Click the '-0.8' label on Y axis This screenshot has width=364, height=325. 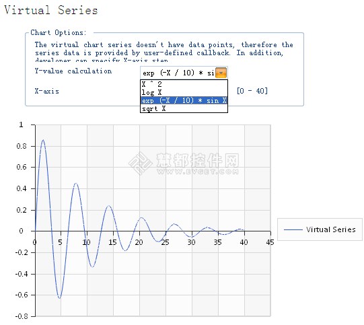coord(22,316)
